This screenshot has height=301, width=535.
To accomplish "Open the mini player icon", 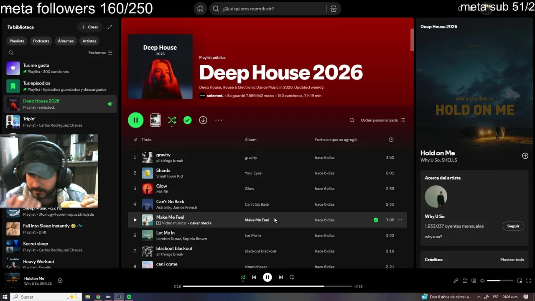I will (x=520, y=281).
